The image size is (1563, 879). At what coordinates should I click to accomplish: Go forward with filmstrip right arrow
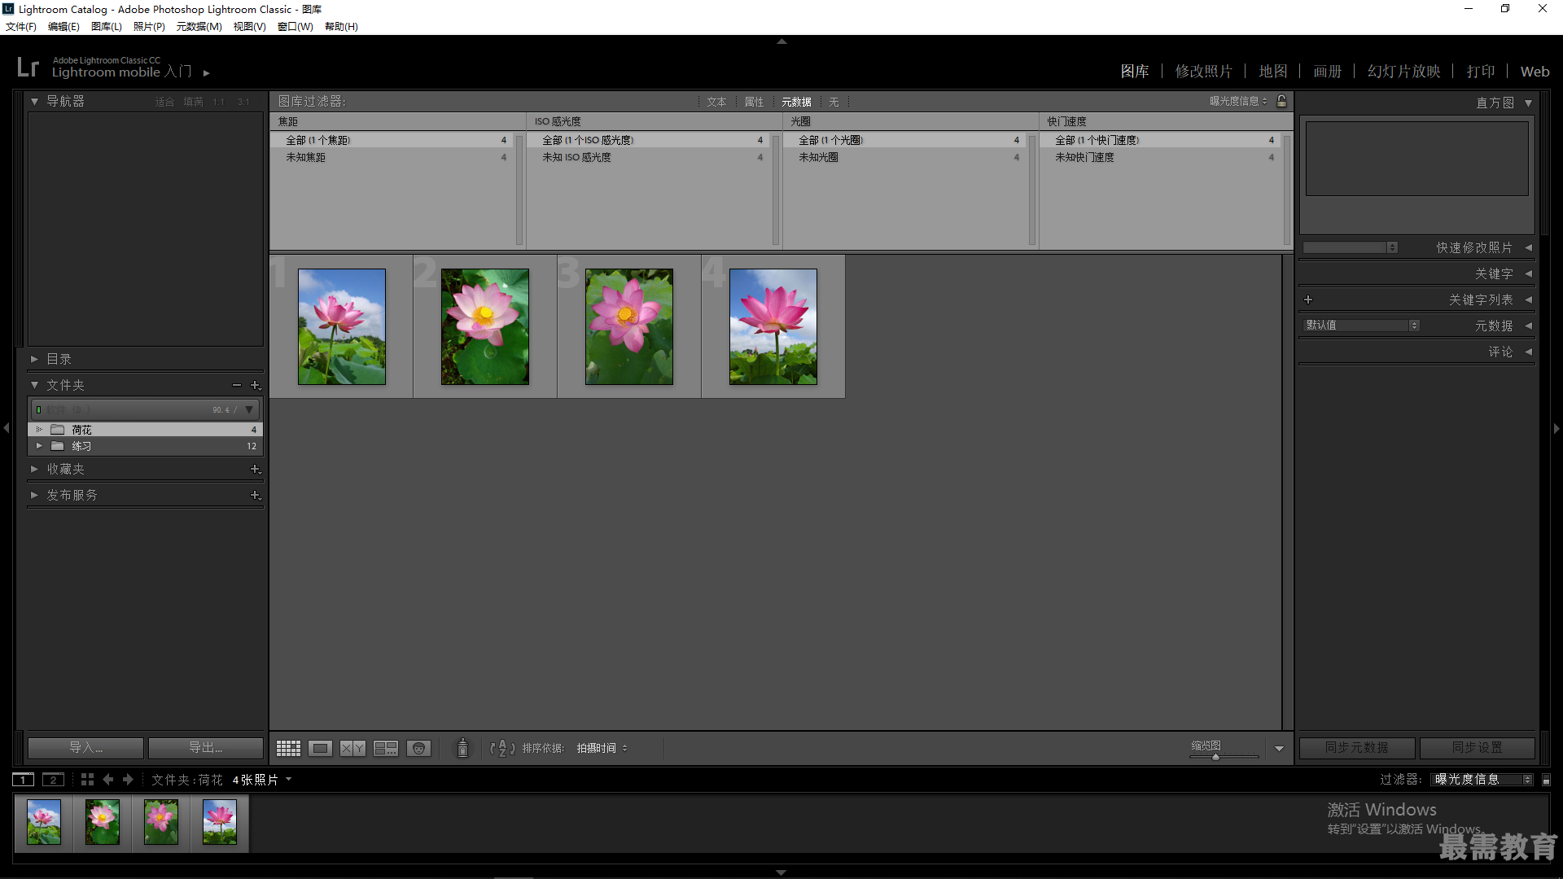pos(128,780)
